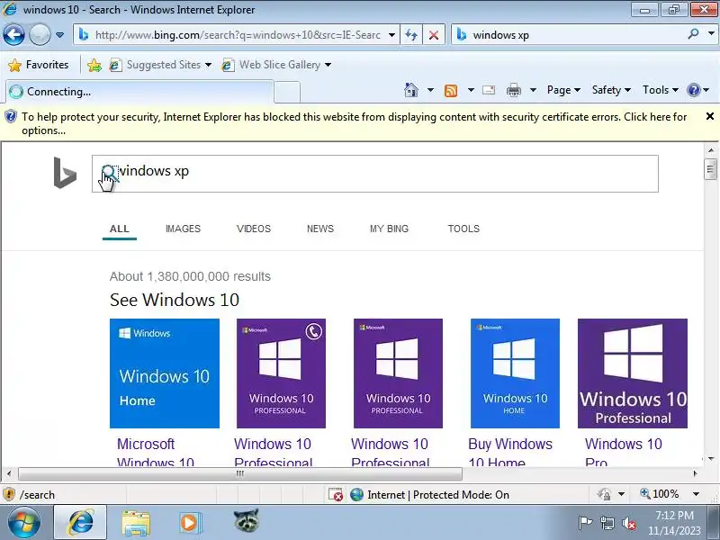This screenshot has height=540, width=720.
Task: Open the Windows 10 Professional thumbnail with phone icon
Action: (281, 373)
